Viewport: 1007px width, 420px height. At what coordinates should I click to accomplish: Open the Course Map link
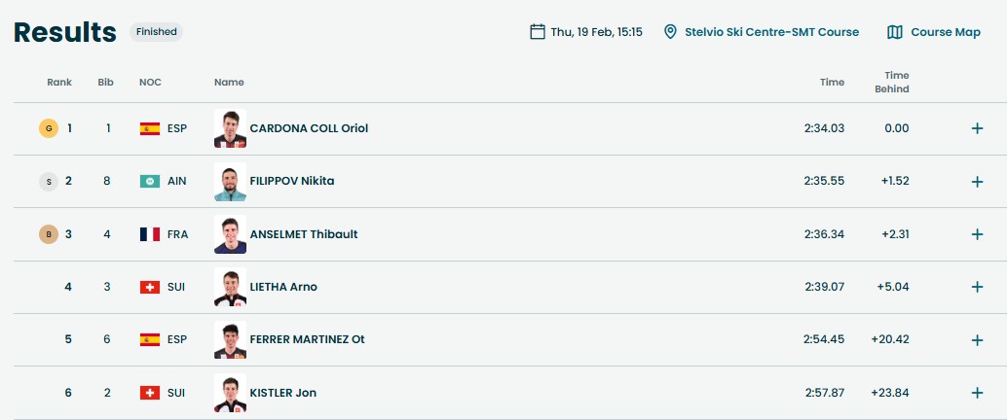[945, 32]
